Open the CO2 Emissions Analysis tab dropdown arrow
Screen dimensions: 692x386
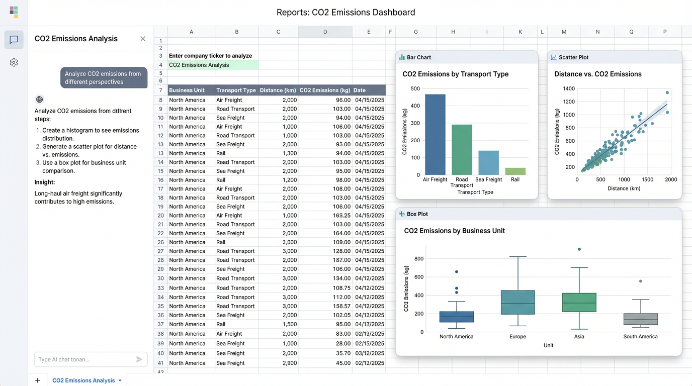pos(120,380)
